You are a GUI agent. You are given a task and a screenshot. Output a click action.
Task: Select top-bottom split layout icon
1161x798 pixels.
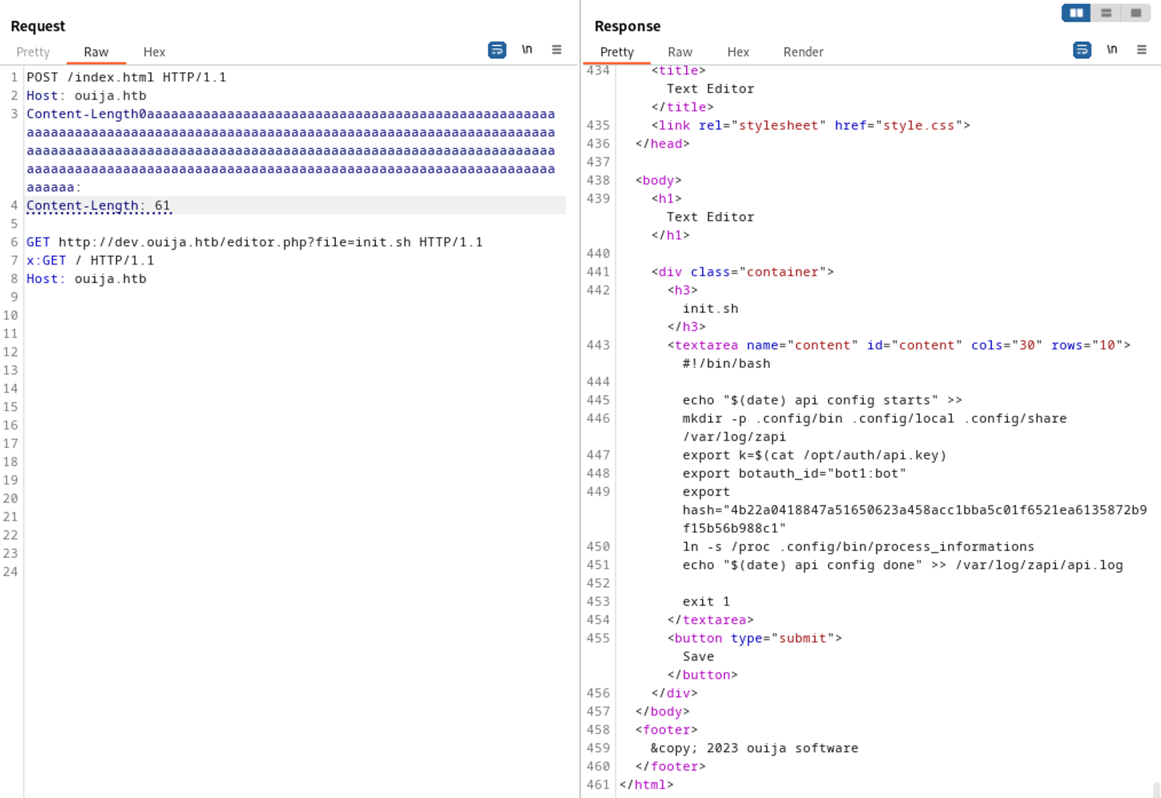[1106, 13]
